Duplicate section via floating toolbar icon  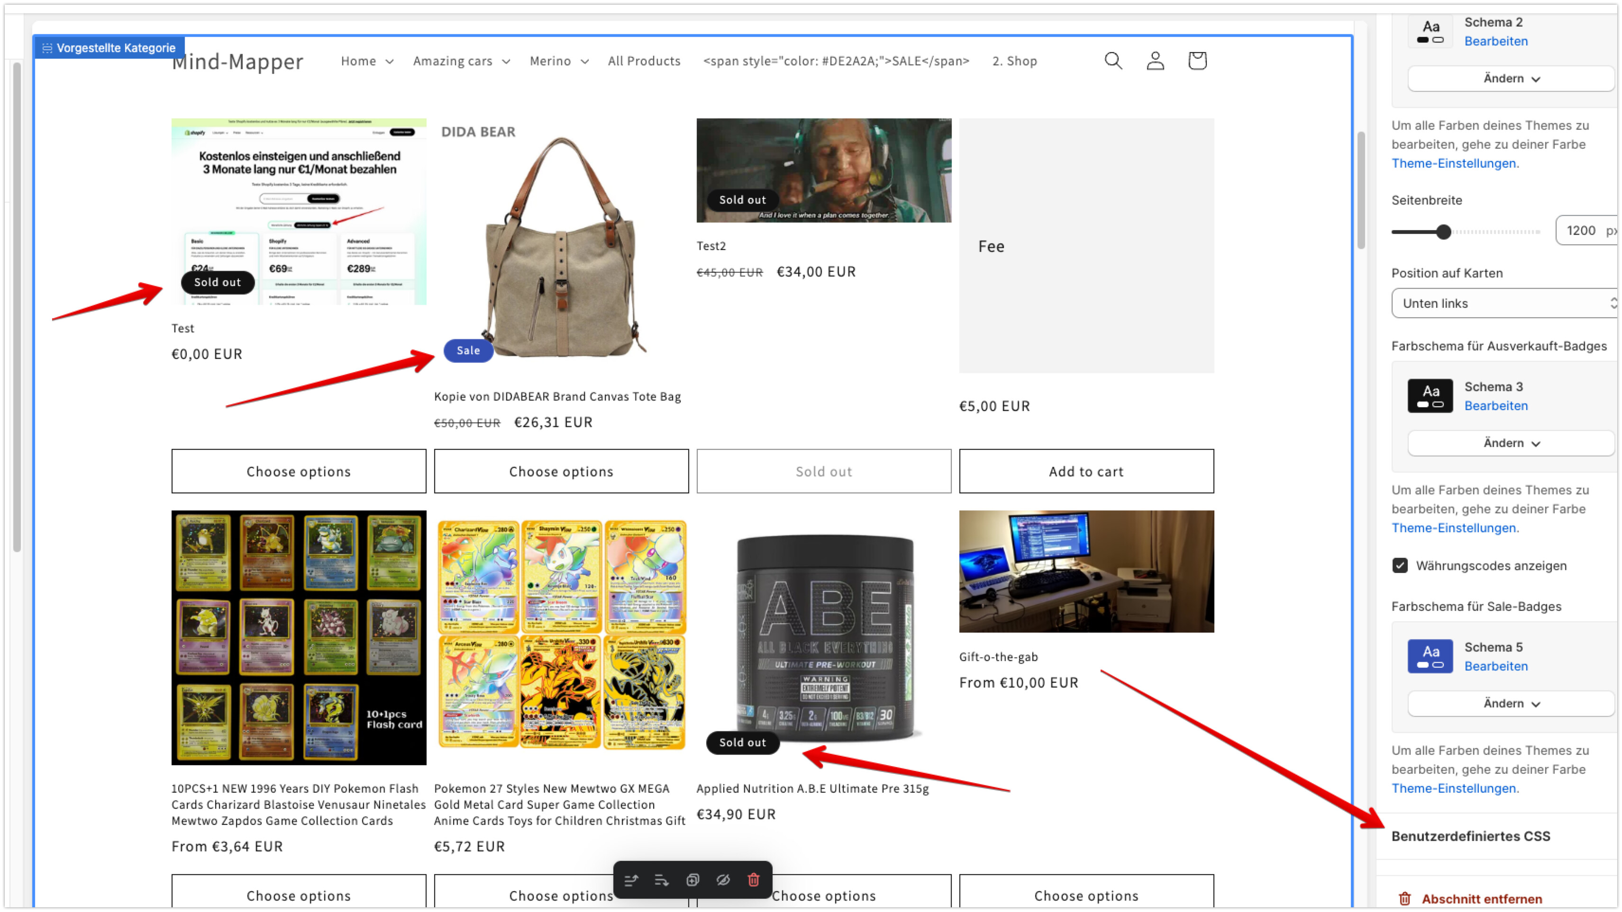tap(693, 880)
